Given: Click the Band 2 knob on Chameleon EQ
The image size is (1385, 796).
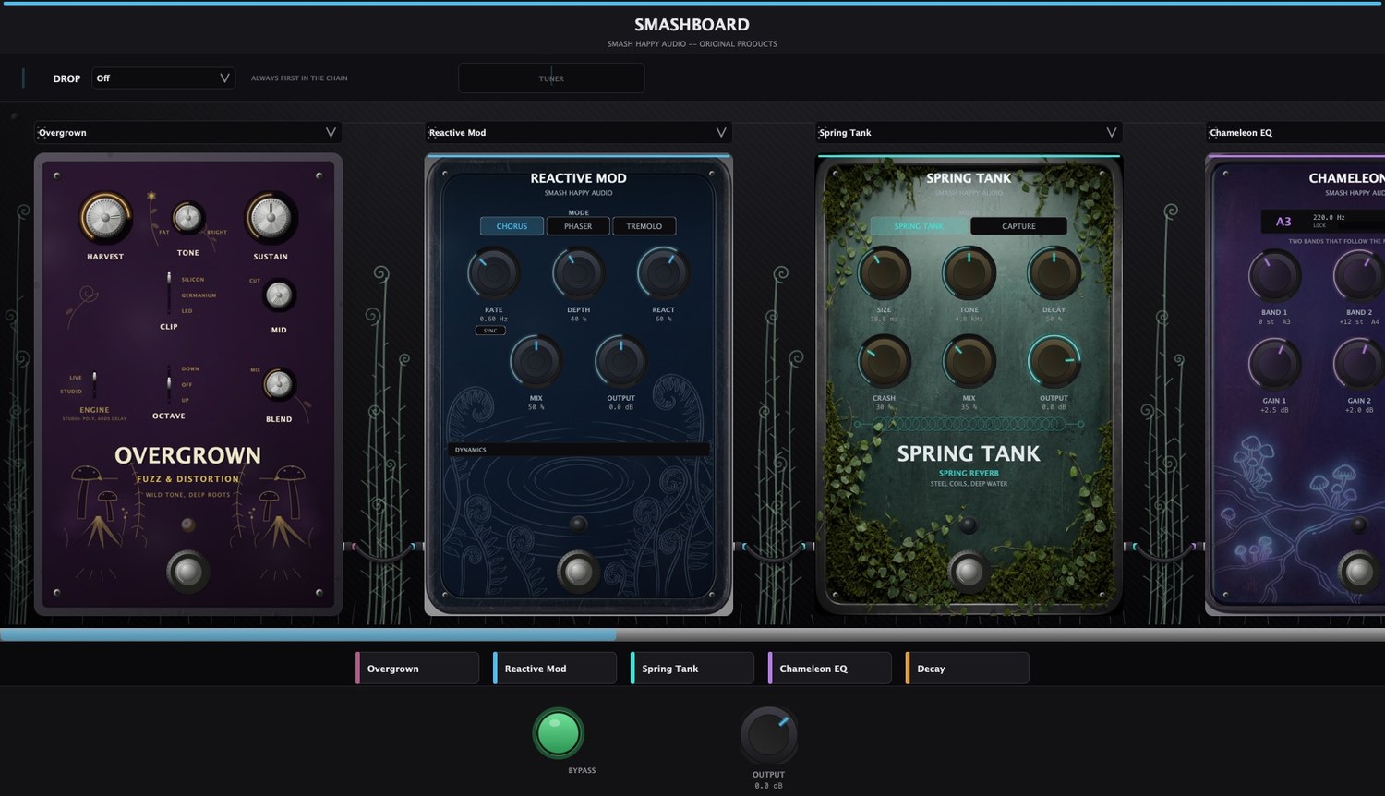Looking at the screenshot, I should coord(1359,275).
